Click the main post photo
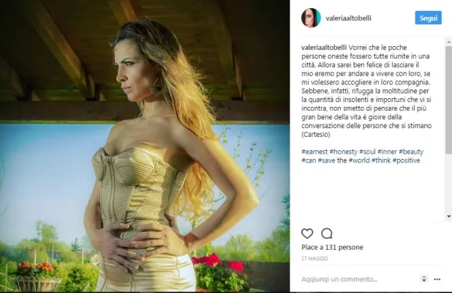Screen dimensions: 452x293 tap(145, 146)
